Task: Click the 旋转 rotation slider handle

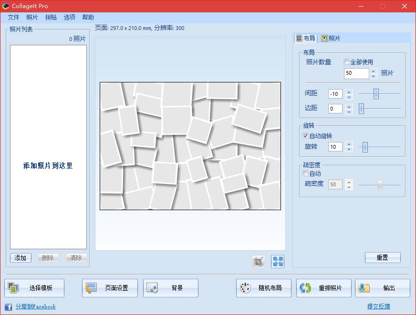Action: 365,147
